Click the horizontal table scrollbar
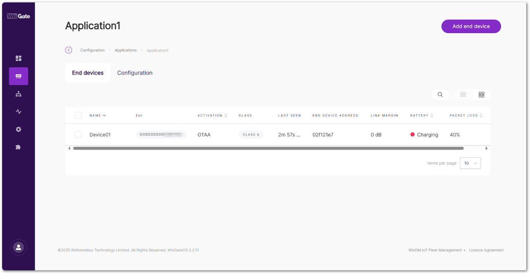This screenshot has height=274, width=530. pos(268,148)
